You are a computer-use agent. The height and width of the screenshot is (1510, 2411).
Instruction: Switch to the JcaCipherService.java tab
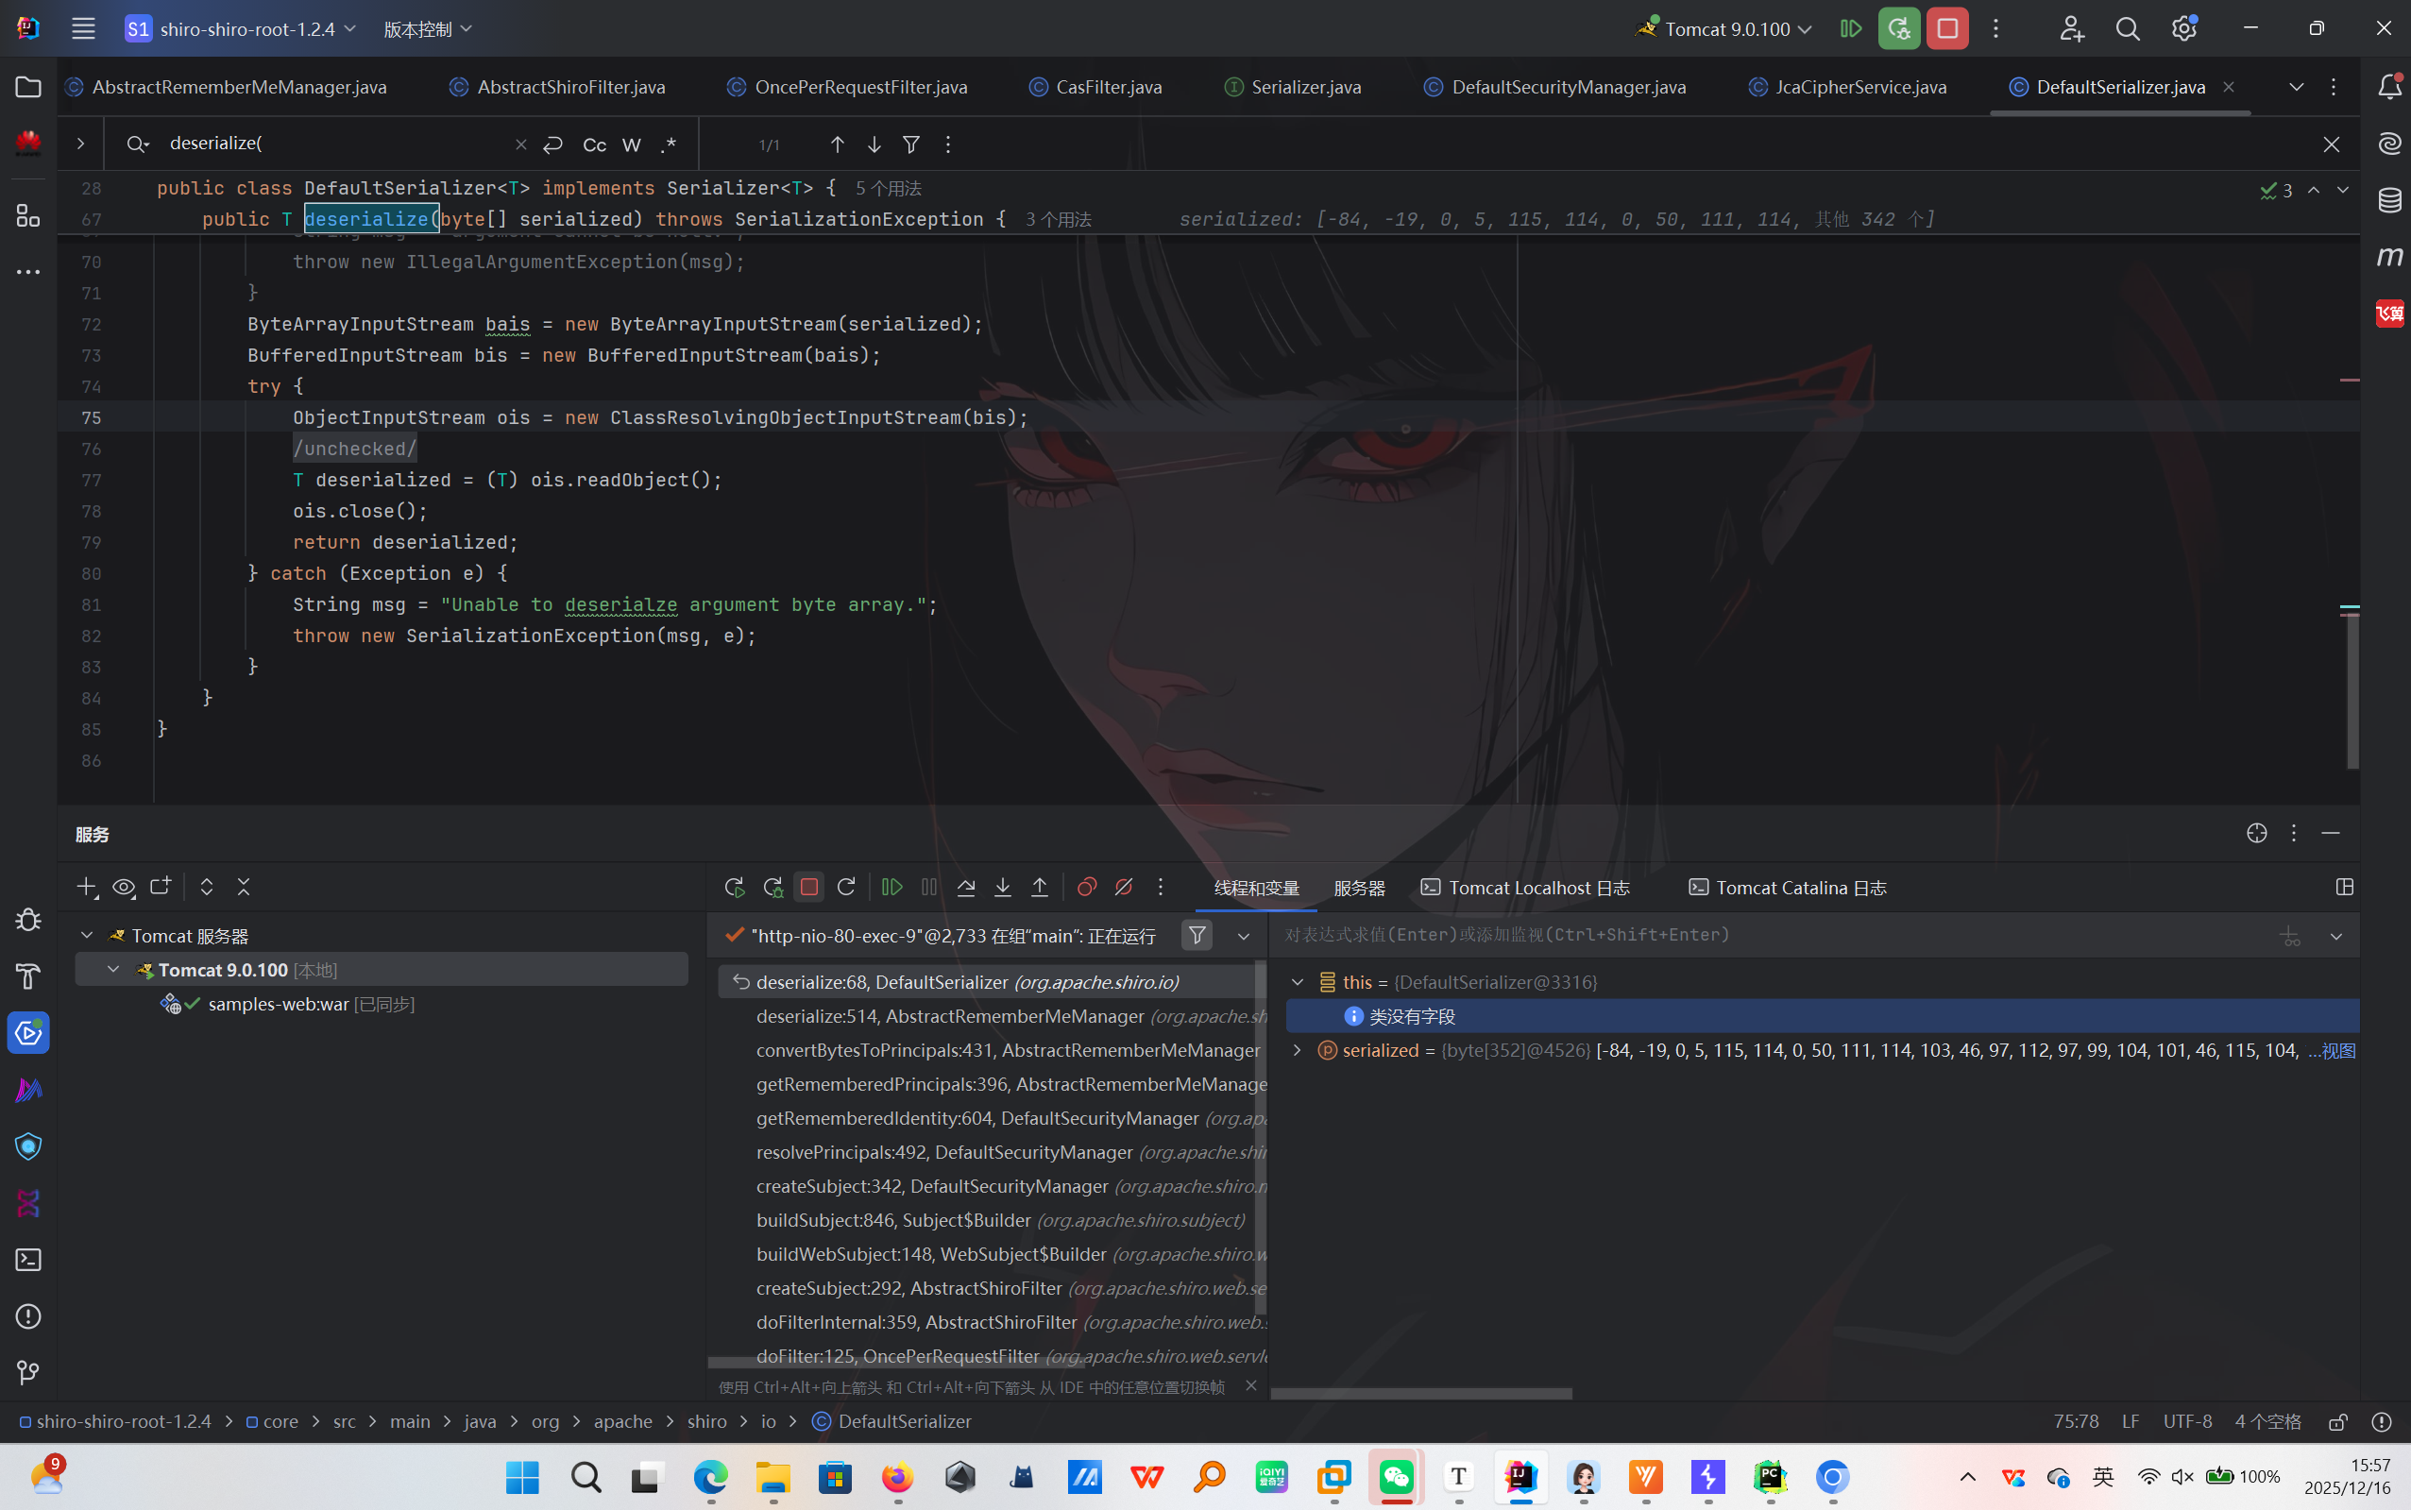pyautogui.click(x=1859, y=87)
